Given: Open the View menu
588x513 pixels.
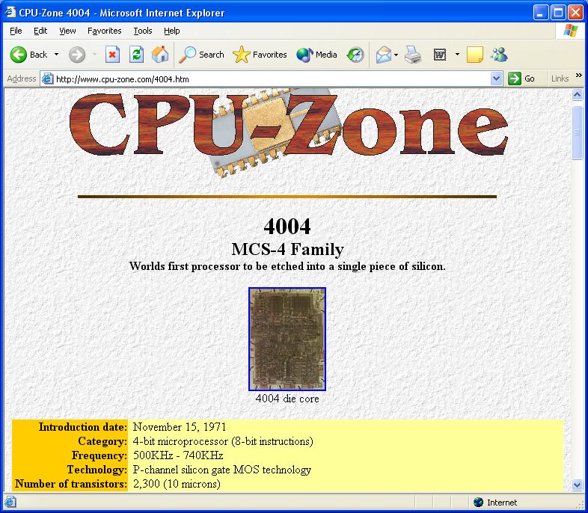Looking at the screenshot, I should pos(67,31).
